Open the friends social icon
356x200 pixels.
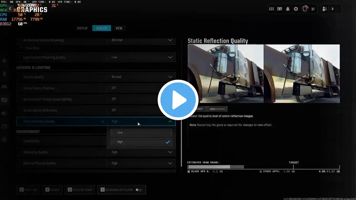(x=325, y=9)
